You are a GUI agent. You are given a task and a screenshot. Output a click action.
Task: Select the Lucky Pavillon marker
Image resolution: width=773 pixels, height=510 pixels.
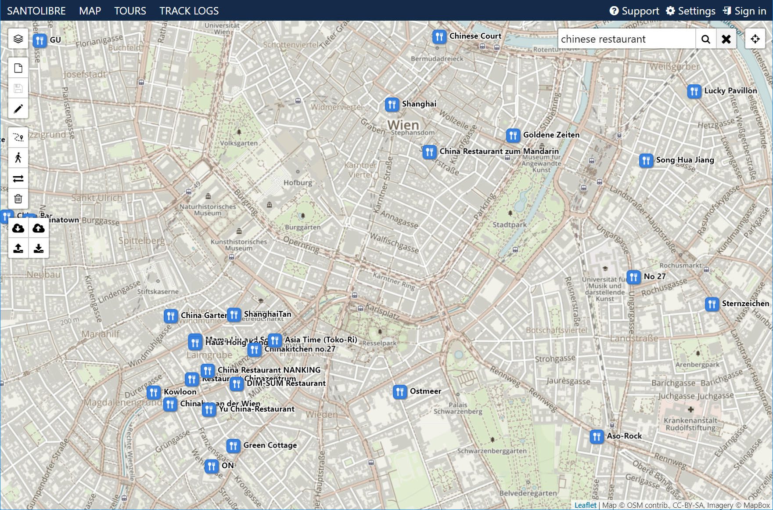pyautogui.click(x=694, y=91)
